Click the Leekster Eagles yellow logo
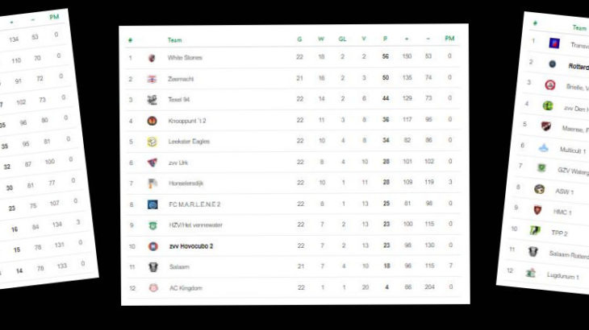Viewport: 589px width, 330px height. click(152, 142)
